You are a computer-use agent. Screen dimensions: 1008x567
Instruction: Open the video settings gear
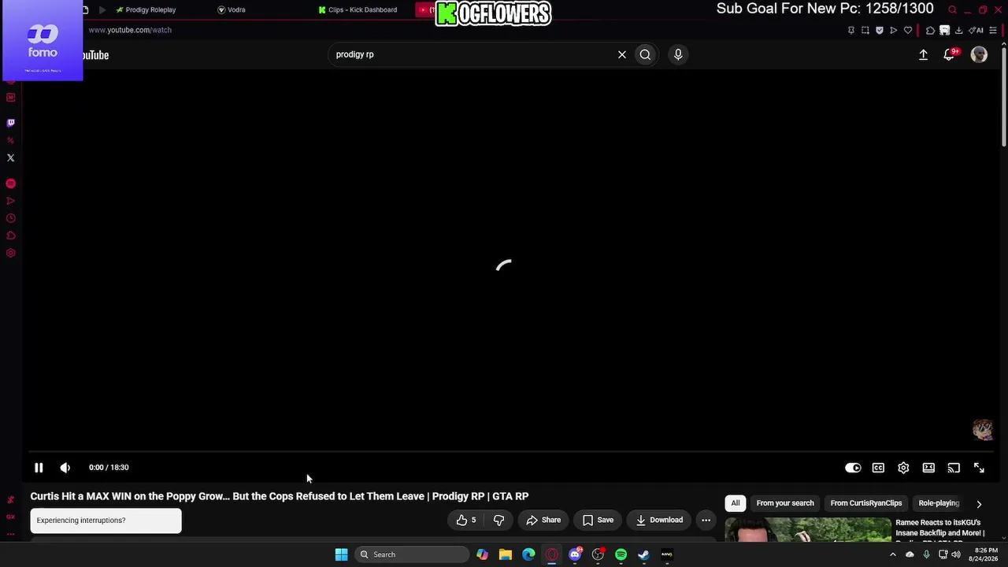click(903, 468)
